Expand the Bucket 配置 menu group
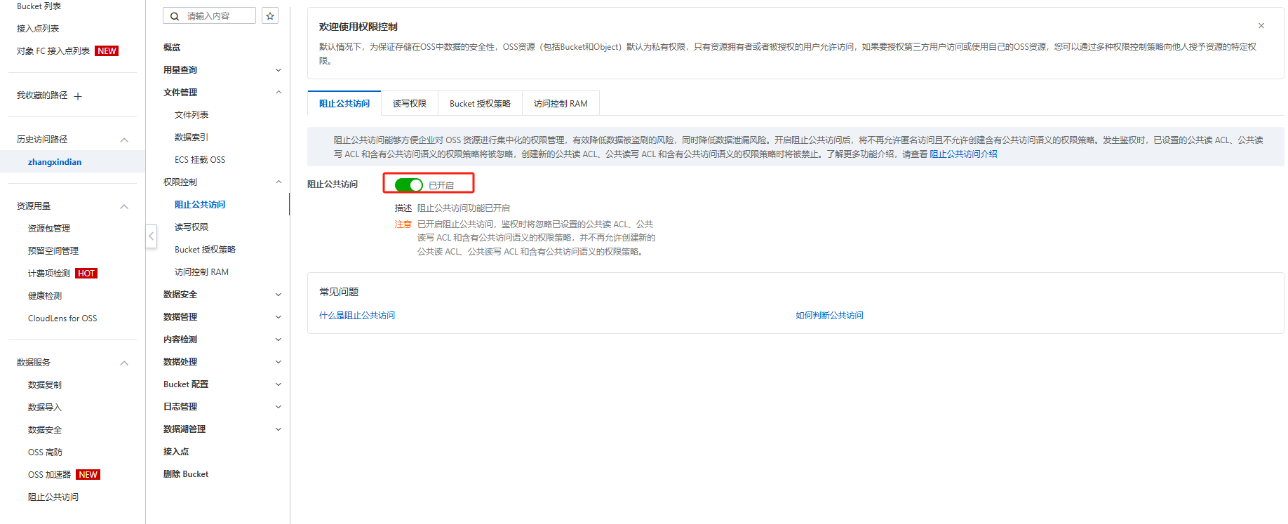The image size is (1288, 524). pyautogui.click(x=278, y=384)
